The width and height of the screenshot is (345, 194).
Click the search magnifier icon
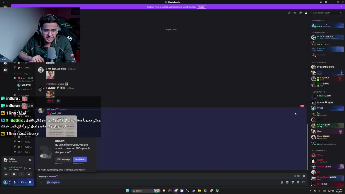tap(341, 13)
